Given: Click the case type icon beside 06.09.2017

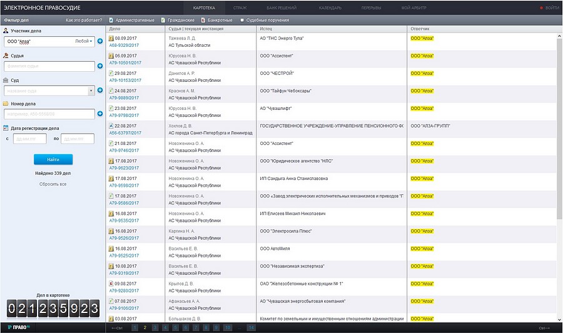Looking at the screenshot, I should point(111,56).
